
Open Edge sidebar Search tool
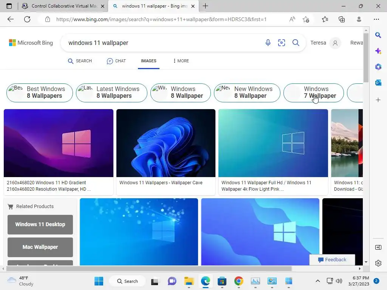(x=378, y=35)
